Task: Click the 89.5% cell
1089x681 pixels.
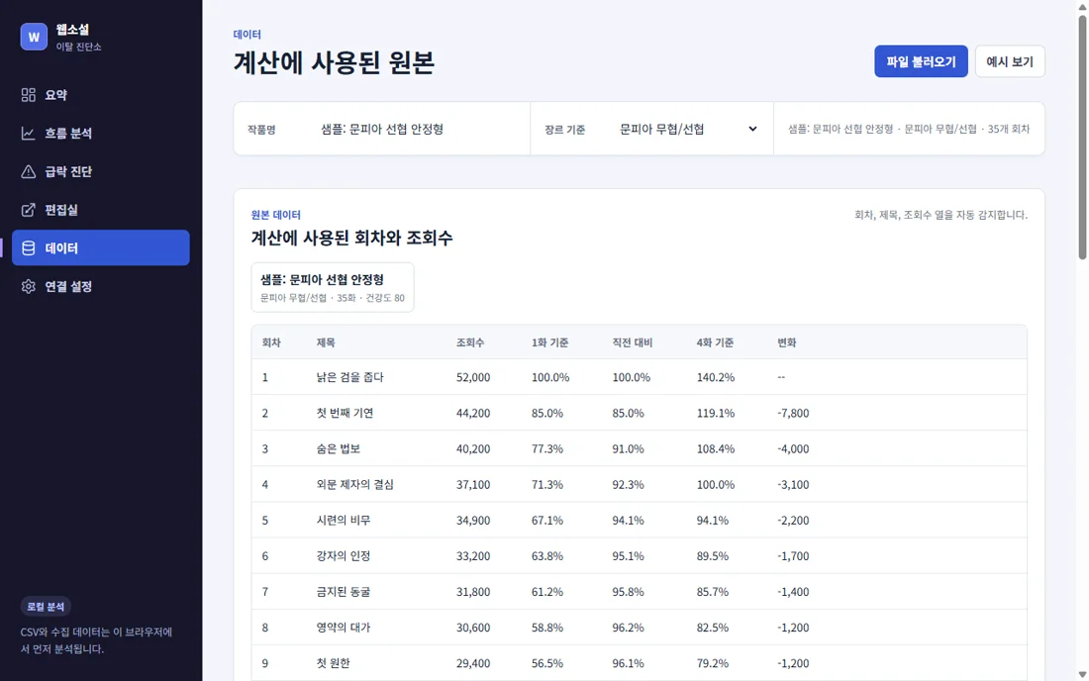Action: pos(713,556)
